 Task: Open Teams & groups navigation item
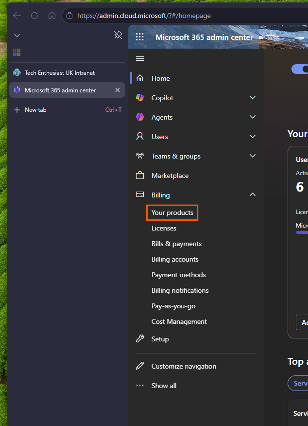176,156
